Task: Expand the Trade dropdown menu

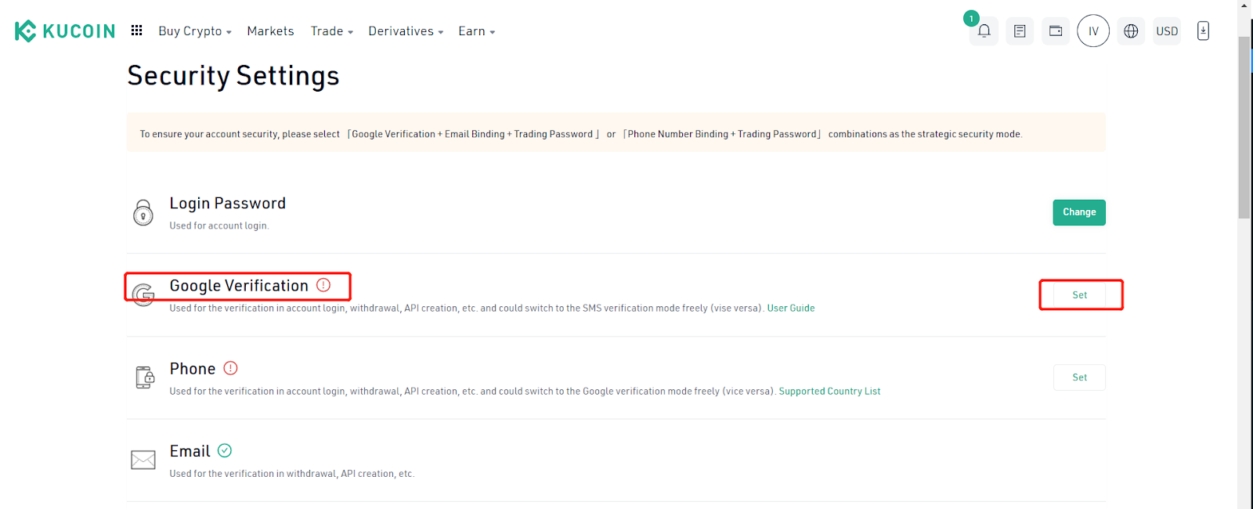Action: pos(331,31)
